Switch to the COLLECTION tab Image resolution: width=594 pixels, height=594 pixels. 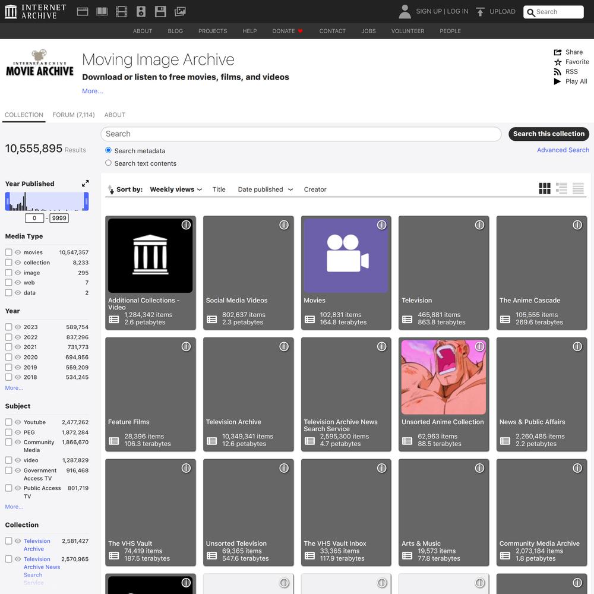coord(24,115)
